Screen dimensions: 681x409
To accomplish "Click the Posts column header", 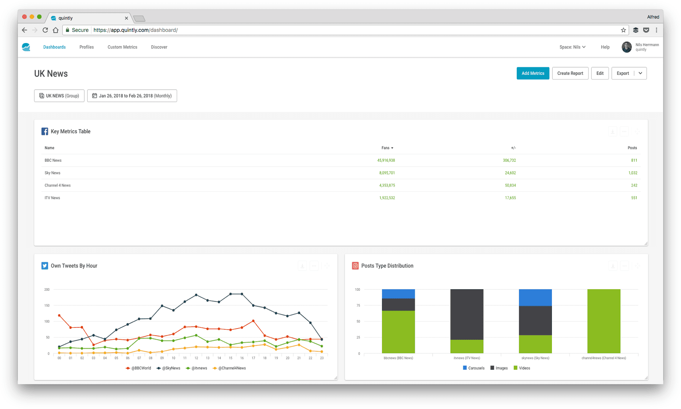I will click(632, 148).
